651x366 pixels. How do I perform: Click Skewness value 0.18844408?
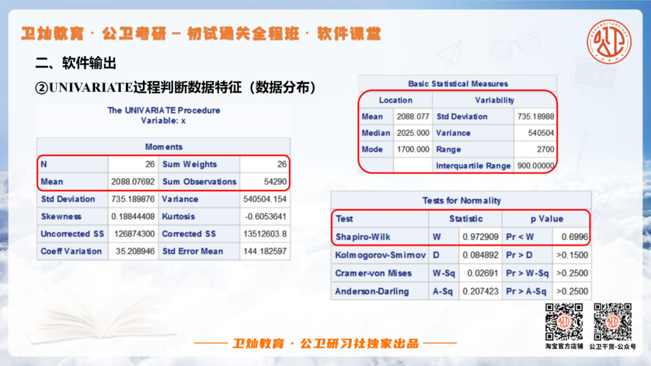pos(133,216)
